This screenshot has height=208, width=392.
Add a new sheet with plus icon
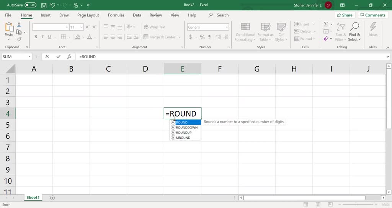(52, 198)
